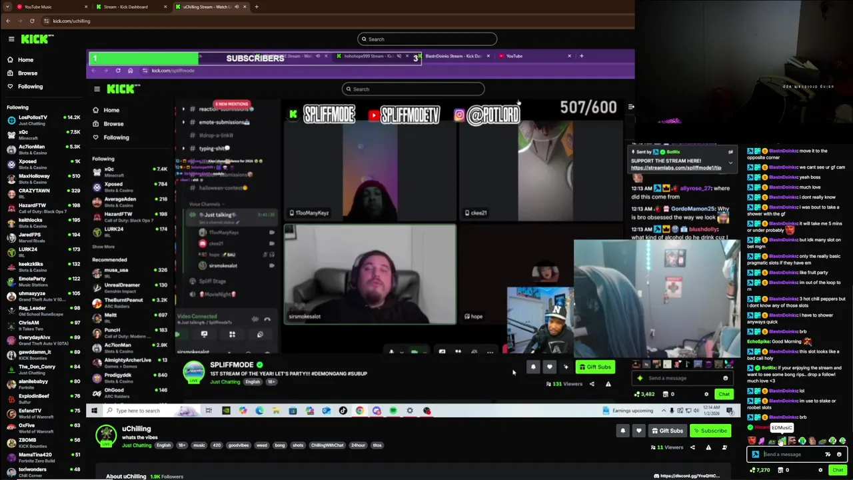Viewport: 853px width, 480px height.
Task: Click the user icon right of the report icon
Action: tap(724, 447)
